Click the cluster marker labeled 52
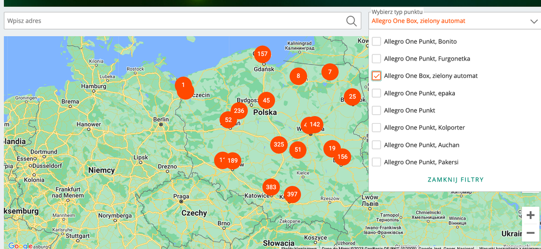The width and height of the screenshot is (541, 249). [229, 120]
